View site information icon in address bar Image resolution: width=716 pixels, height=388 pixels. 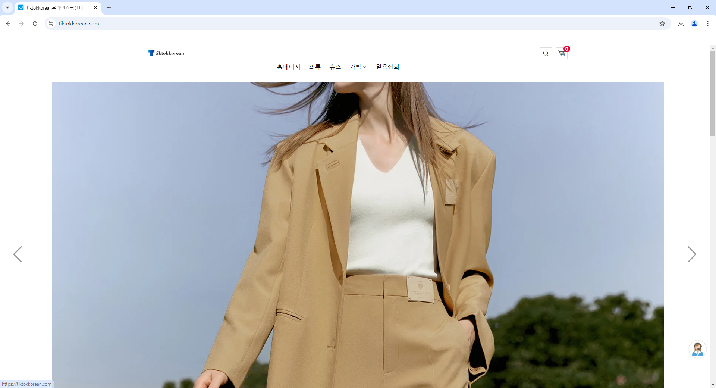click(x=51, y=24)
